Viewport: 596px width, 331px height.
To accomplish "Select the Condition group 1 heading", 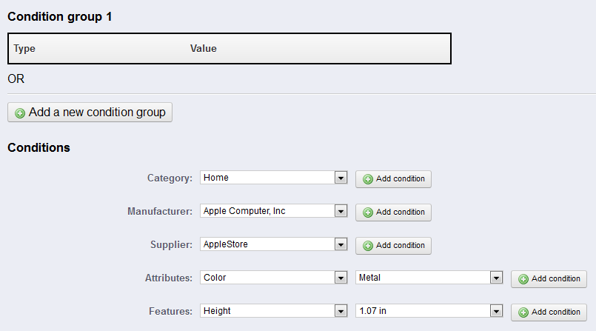I will point(60,16).
